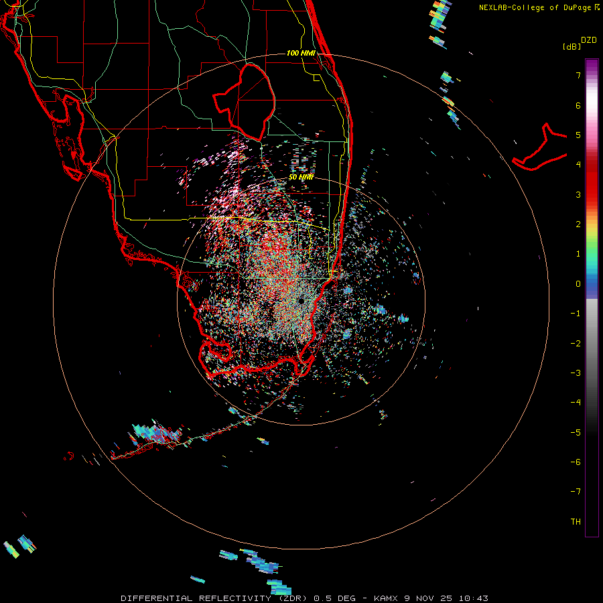Screen dimensions: 603x603
Task: Click the -1 value on the color scale
Action: pos(576,314)
